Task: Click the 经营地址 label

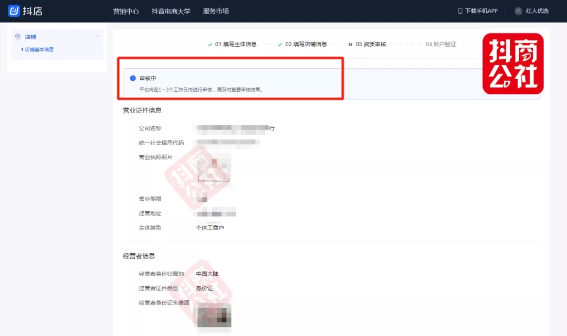Action: [x=150, y=213]
